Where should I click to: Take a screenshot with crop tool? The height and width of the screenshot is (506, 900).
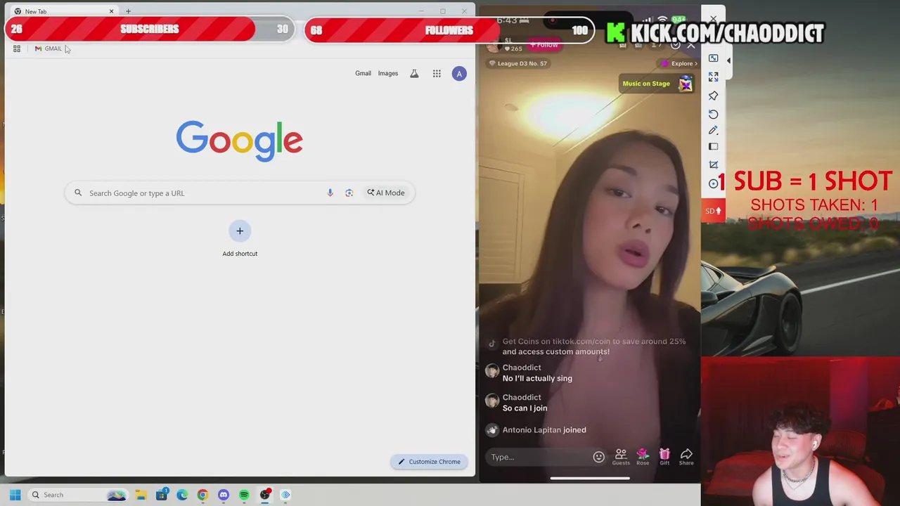pos(714,164)
